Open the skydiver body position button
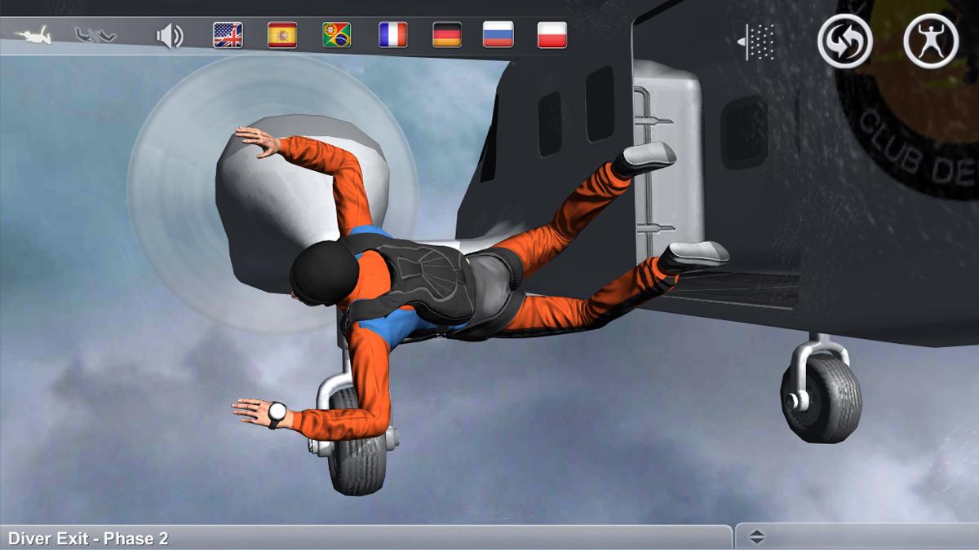 click(931, 41)
